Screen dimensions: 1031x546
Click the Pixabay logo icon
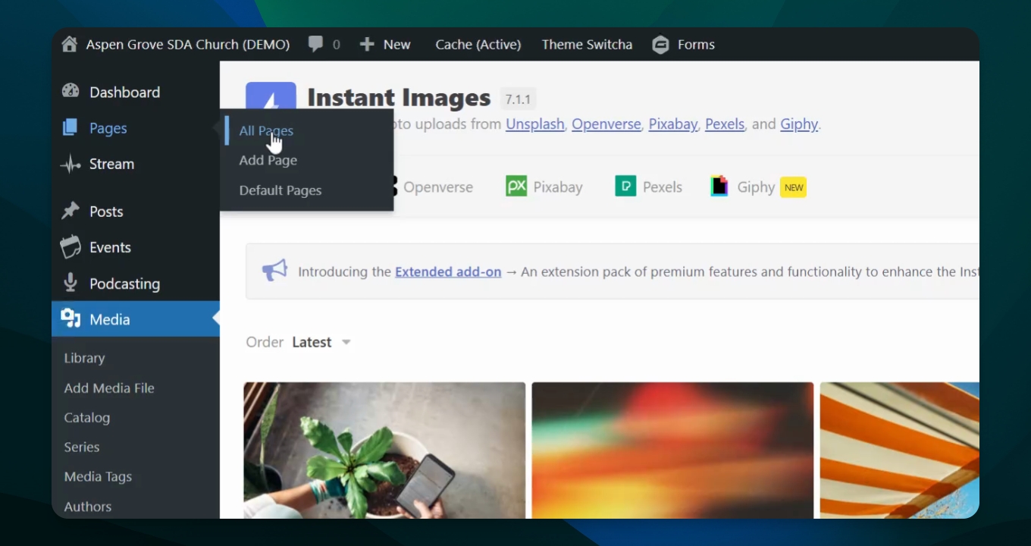coord(516,187)
